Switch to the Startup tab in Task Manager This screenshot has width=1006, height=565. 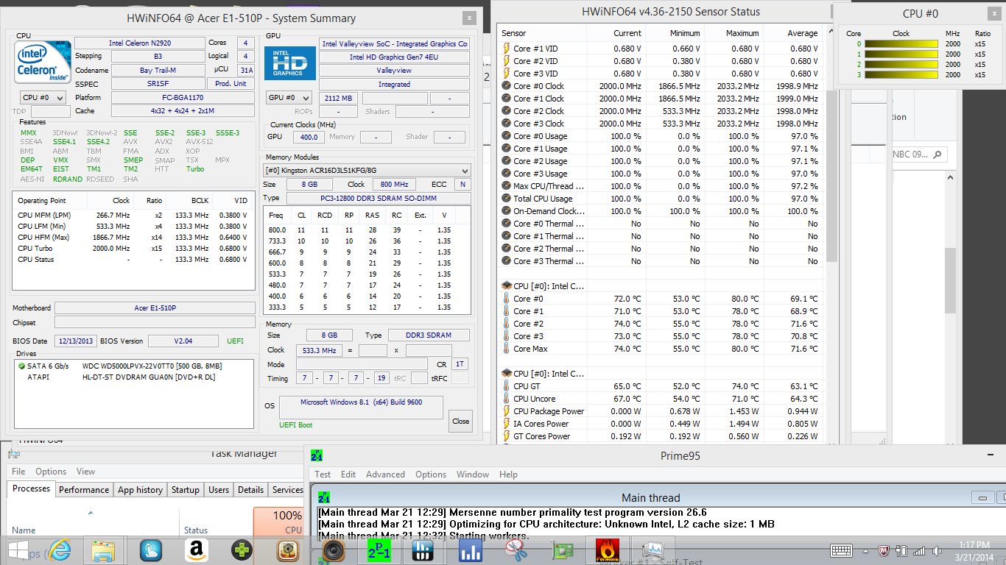tap(185, 490)
